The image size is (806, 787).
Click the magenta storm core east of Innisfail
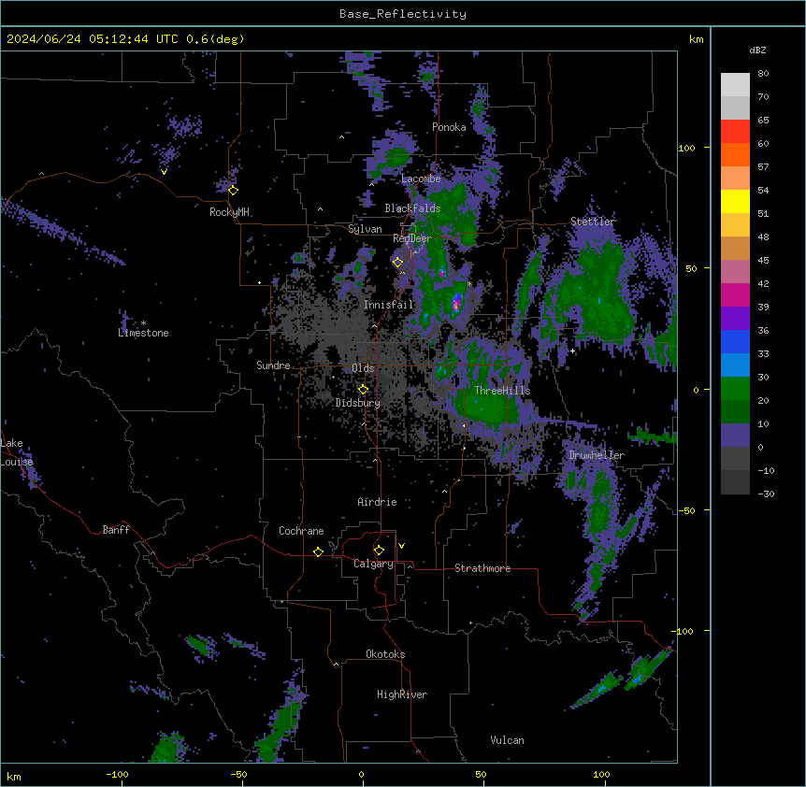(456, 304)
